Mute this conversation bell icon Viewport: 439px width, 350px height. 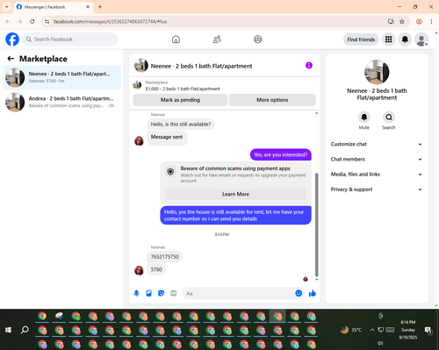tap(364, 118)
